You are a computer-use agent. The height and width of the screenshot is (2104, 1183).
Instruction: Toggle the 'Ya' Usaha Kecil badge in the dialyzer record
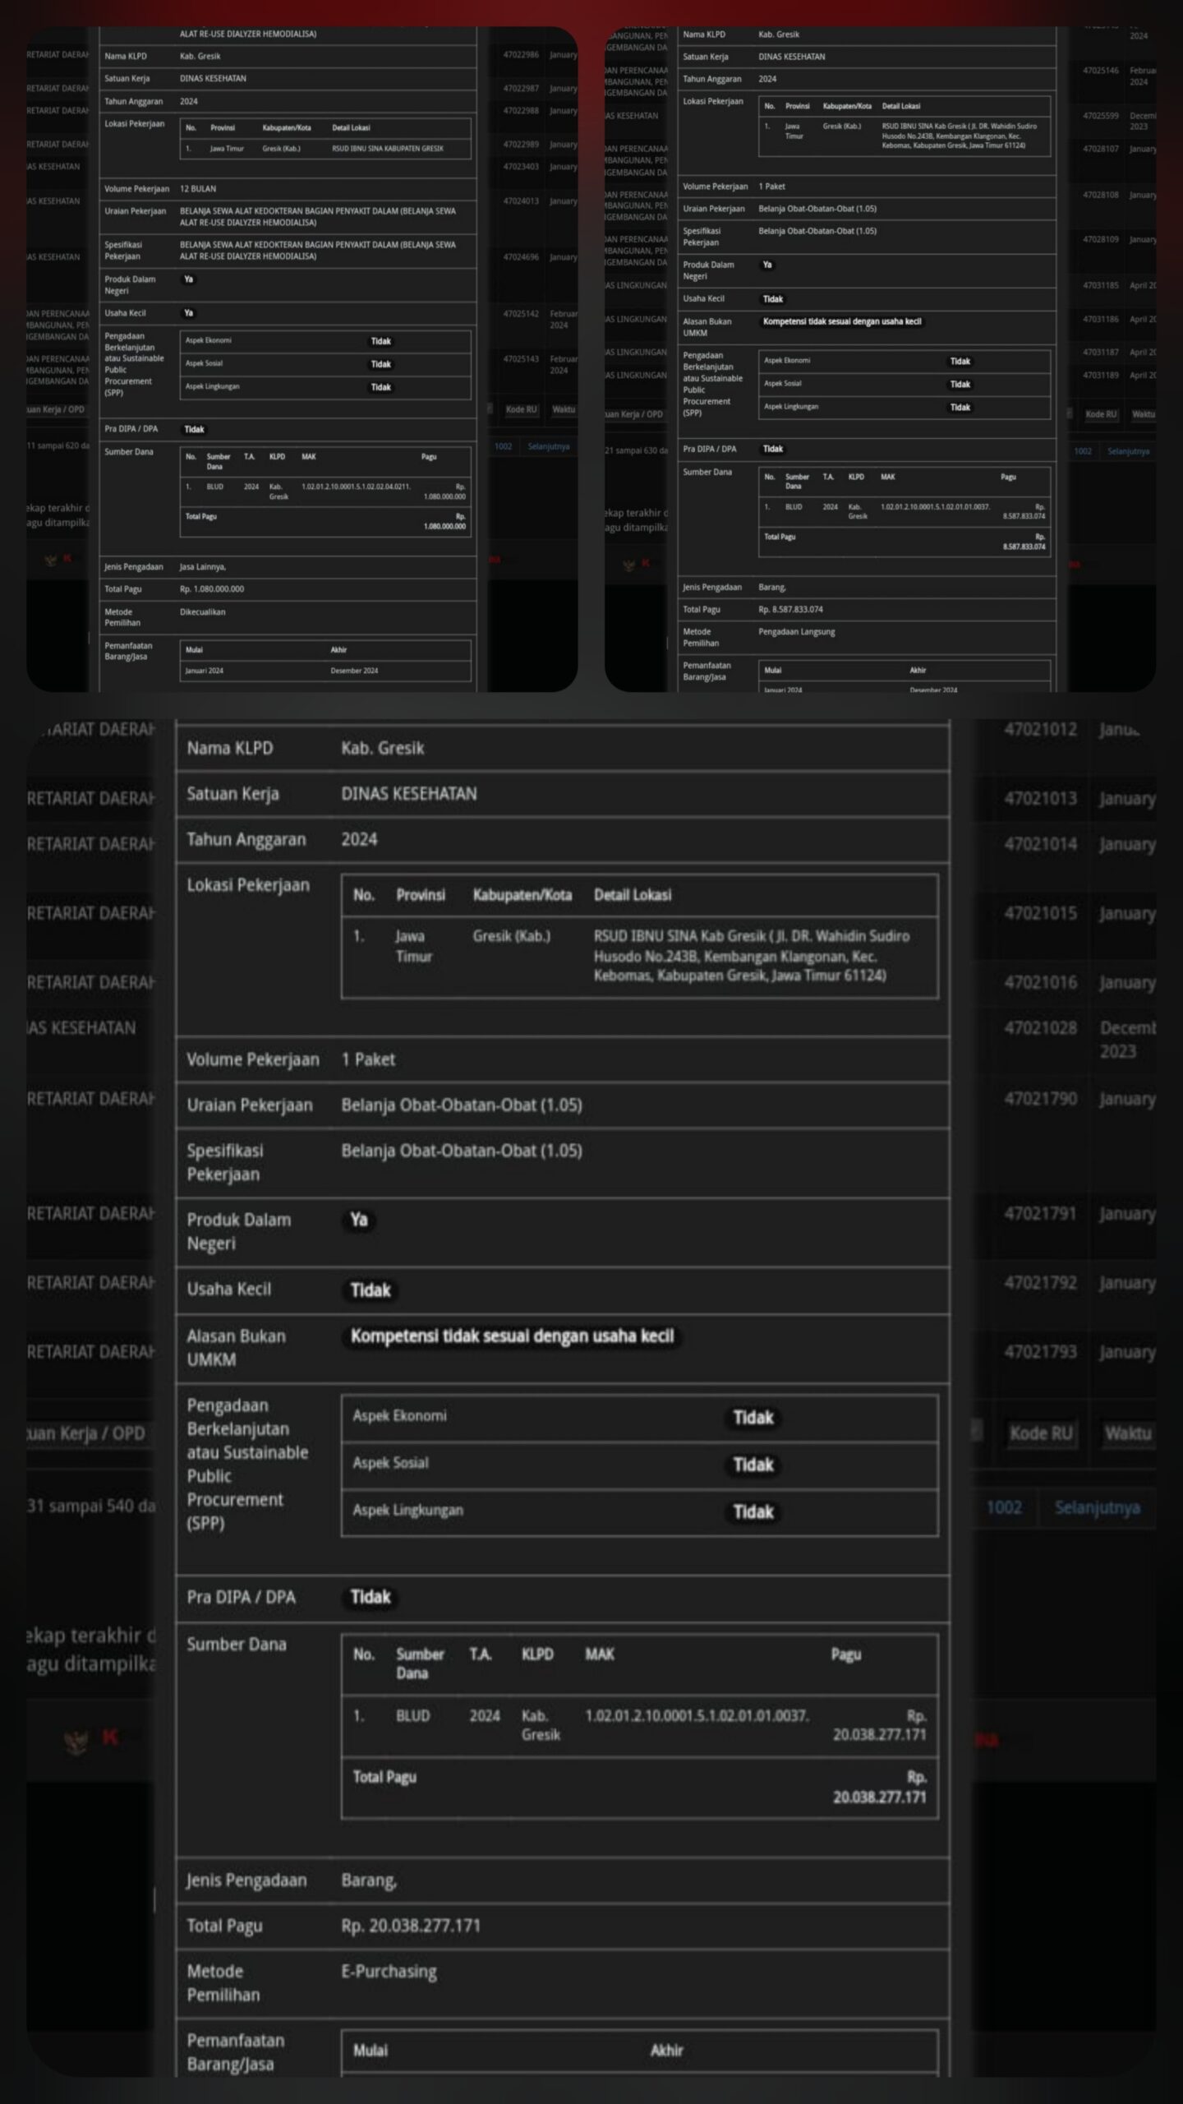point(188,313)
